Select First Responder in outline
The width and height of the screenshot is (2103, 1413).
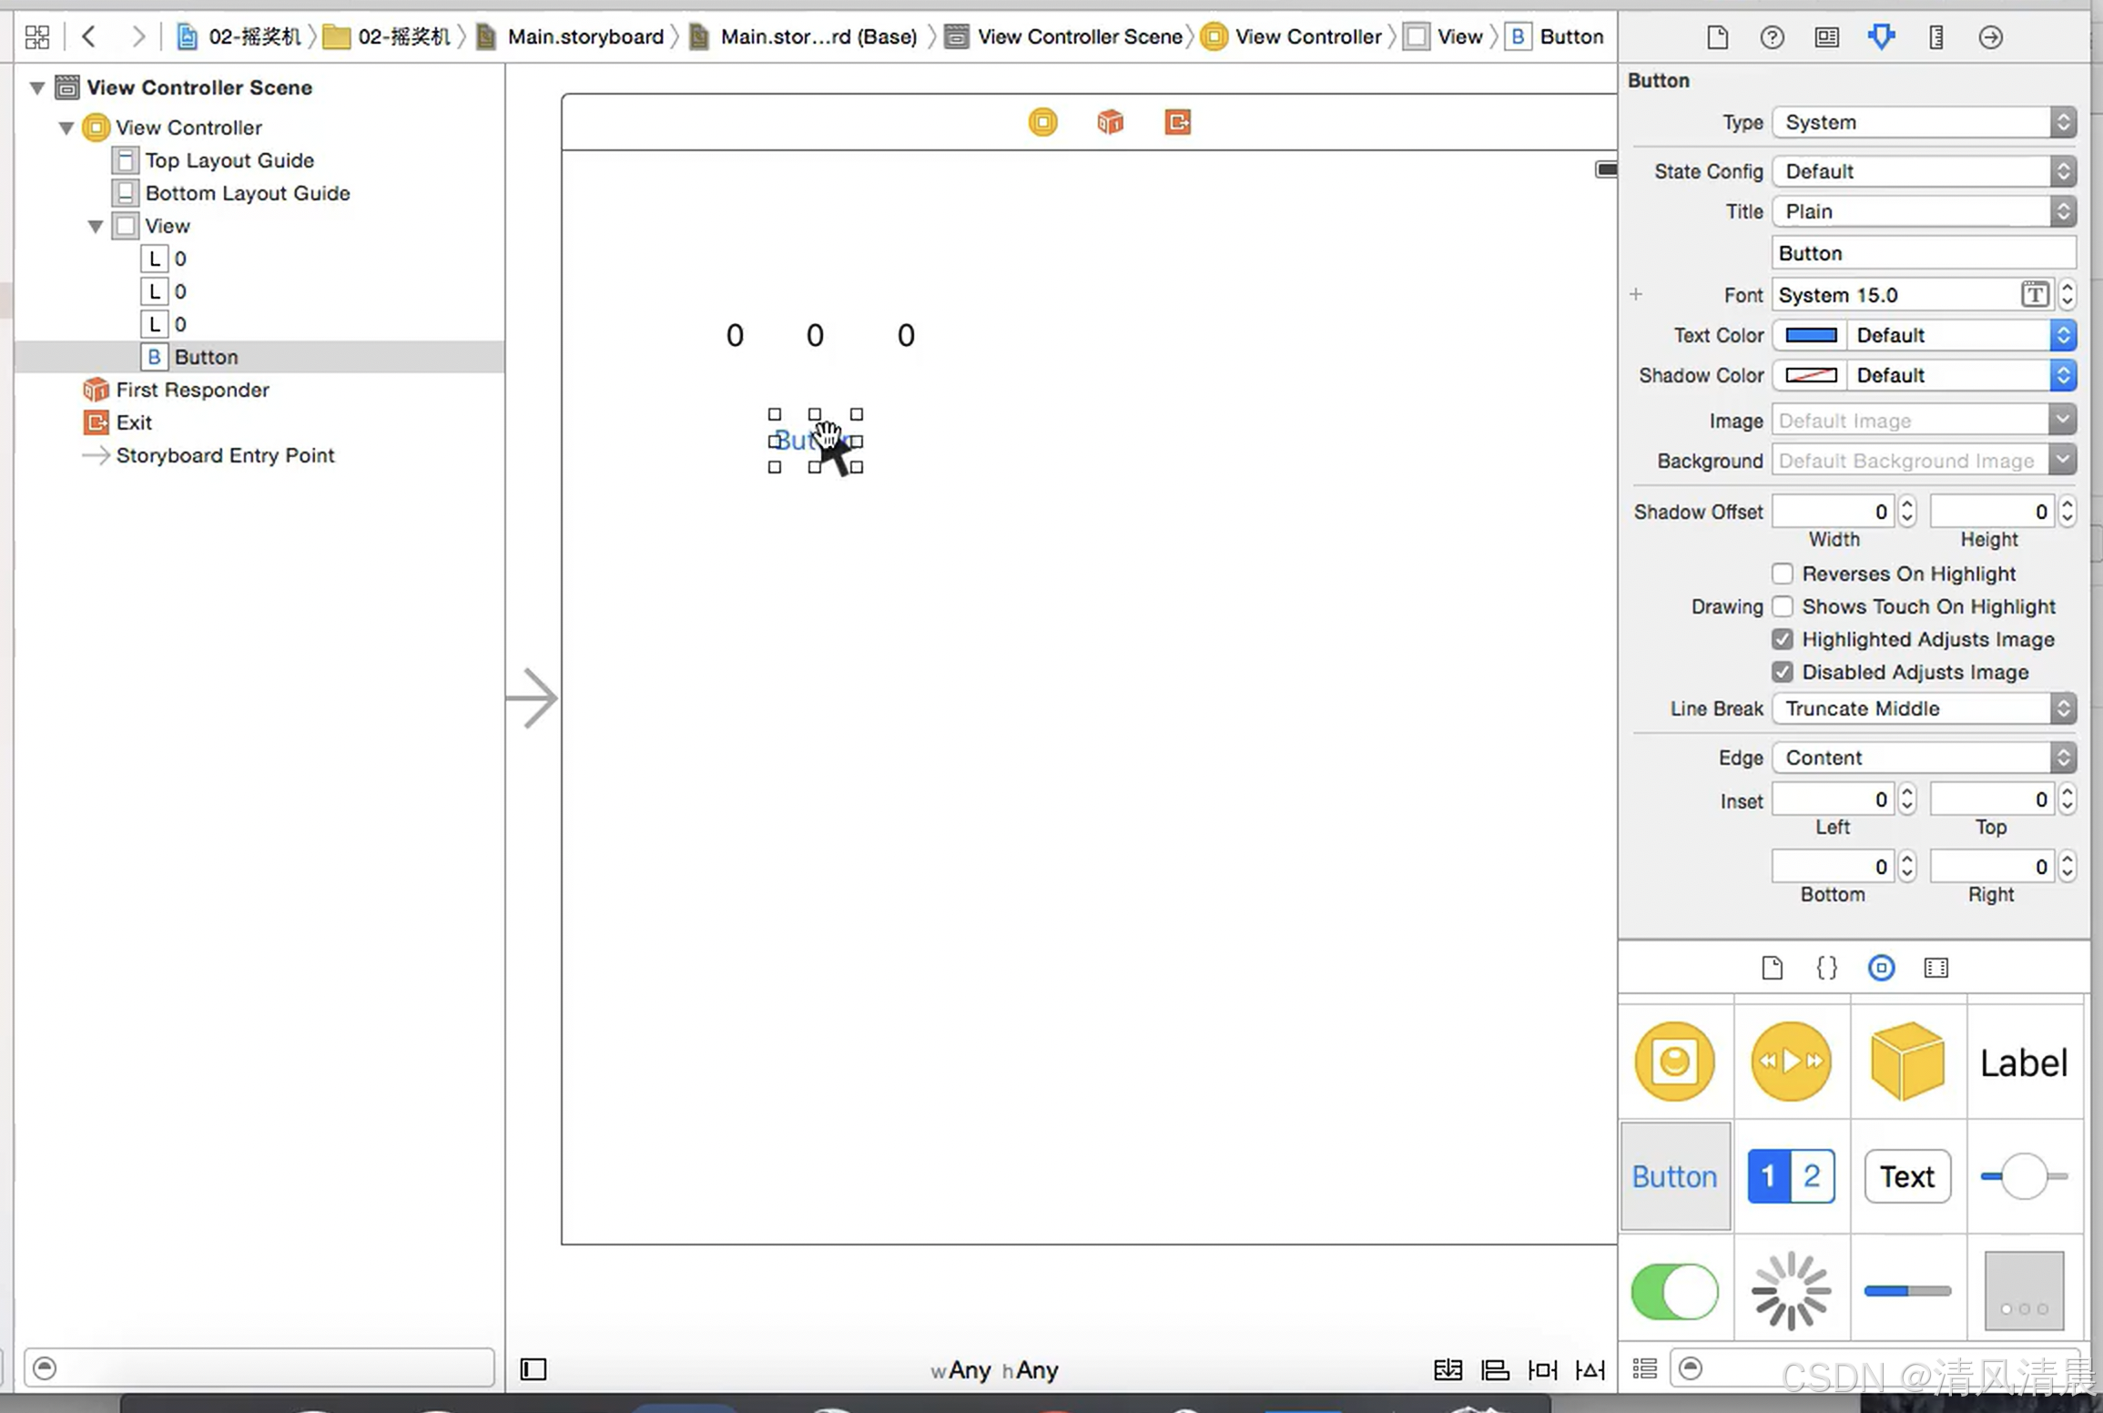point(192,390)
